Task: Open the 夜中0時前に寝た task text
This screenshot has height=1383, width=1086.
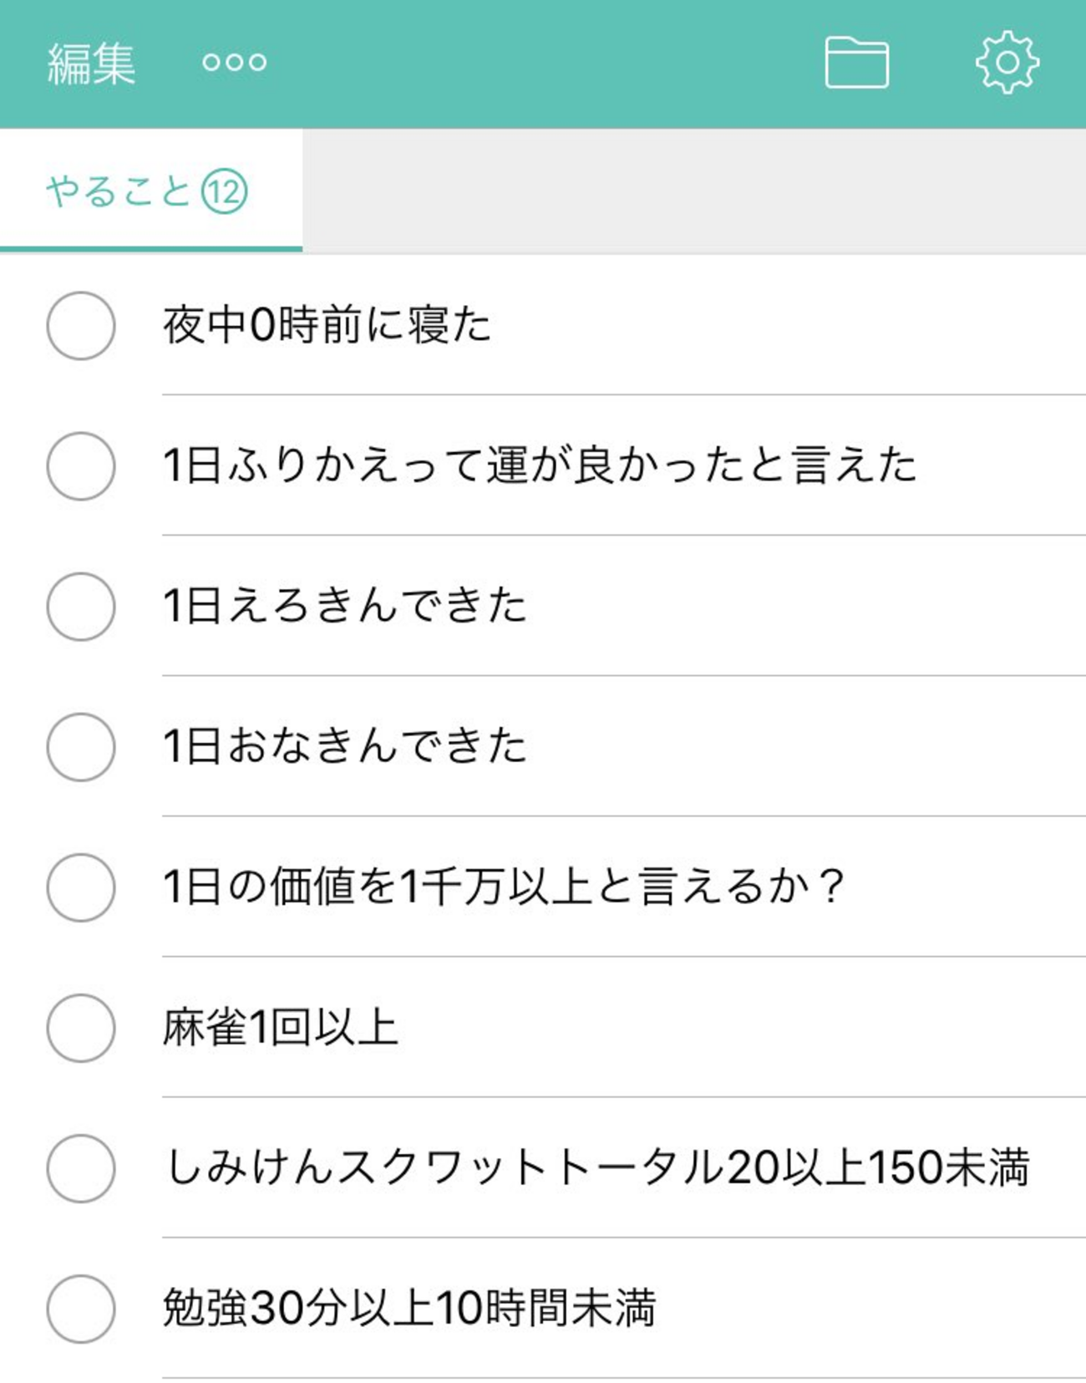Action: point(327,325)
